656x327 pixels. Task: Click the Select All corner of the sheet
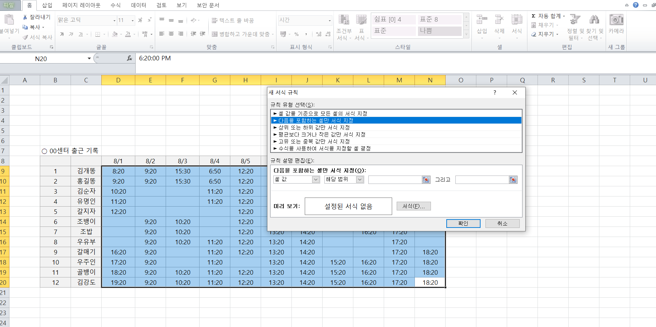click(4, 80)
